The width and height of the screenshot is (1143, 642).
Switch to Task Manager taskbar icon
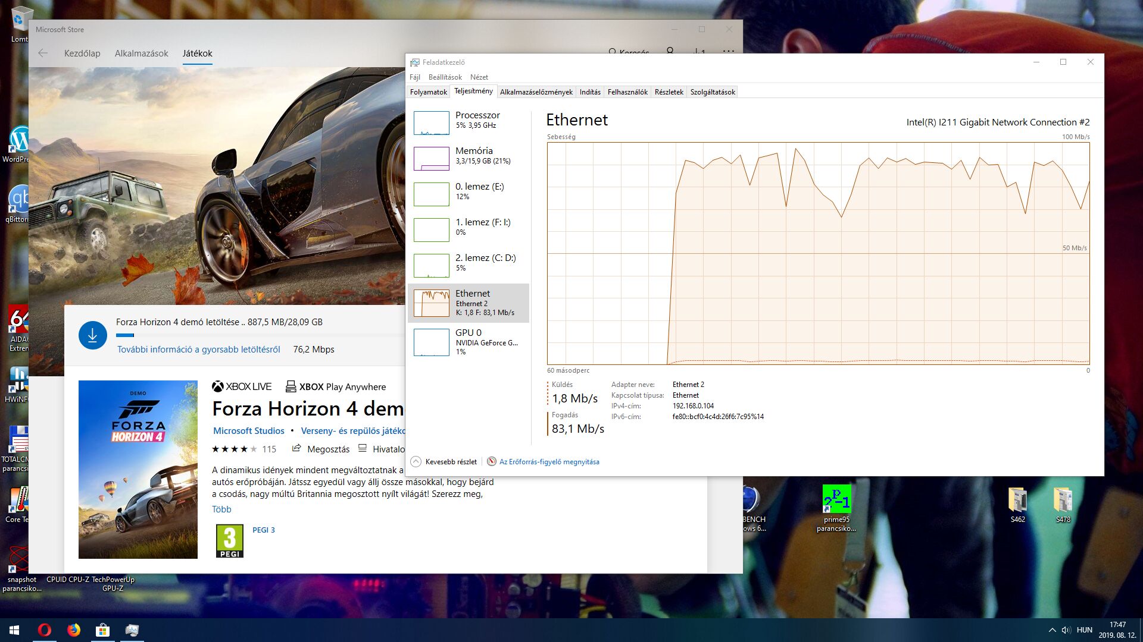point(132,630)
